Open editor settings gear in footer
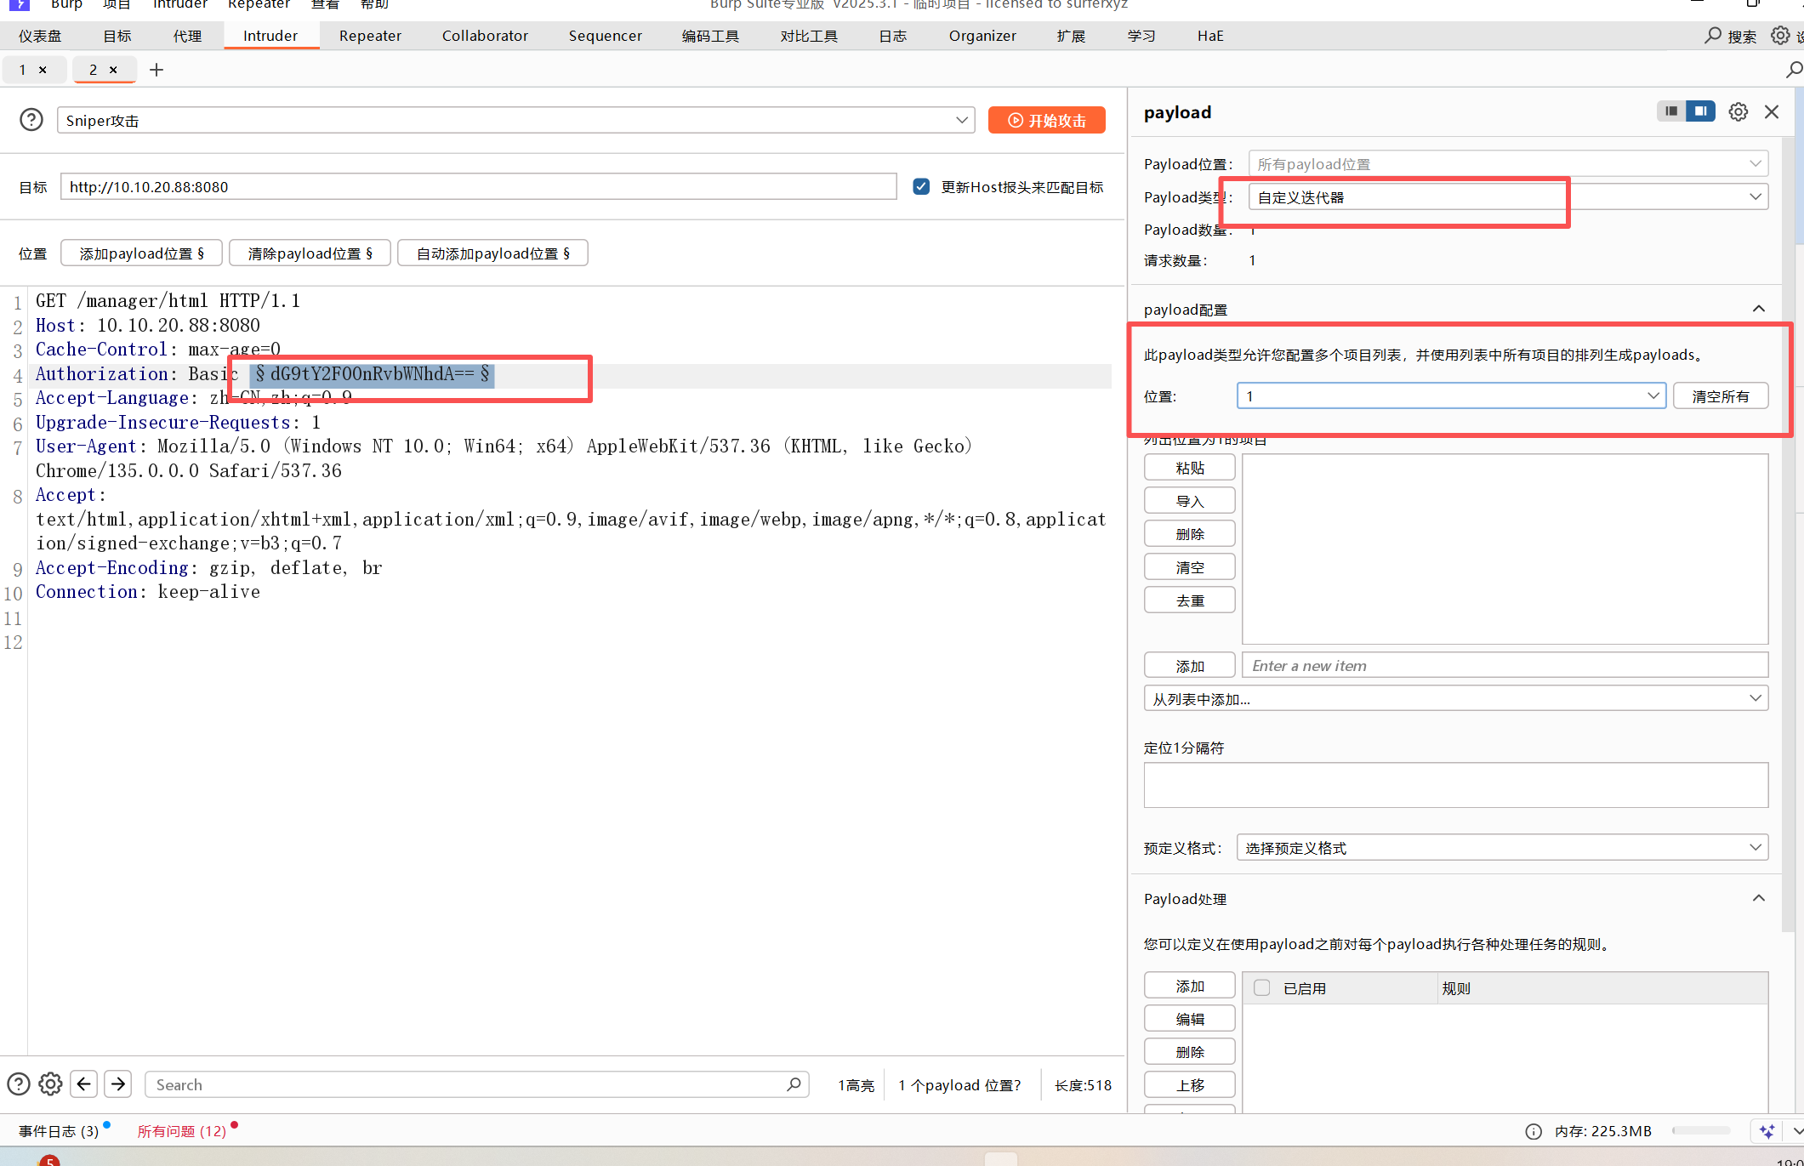This screenshot has height=1166, width=1804. click(50, 1084)
